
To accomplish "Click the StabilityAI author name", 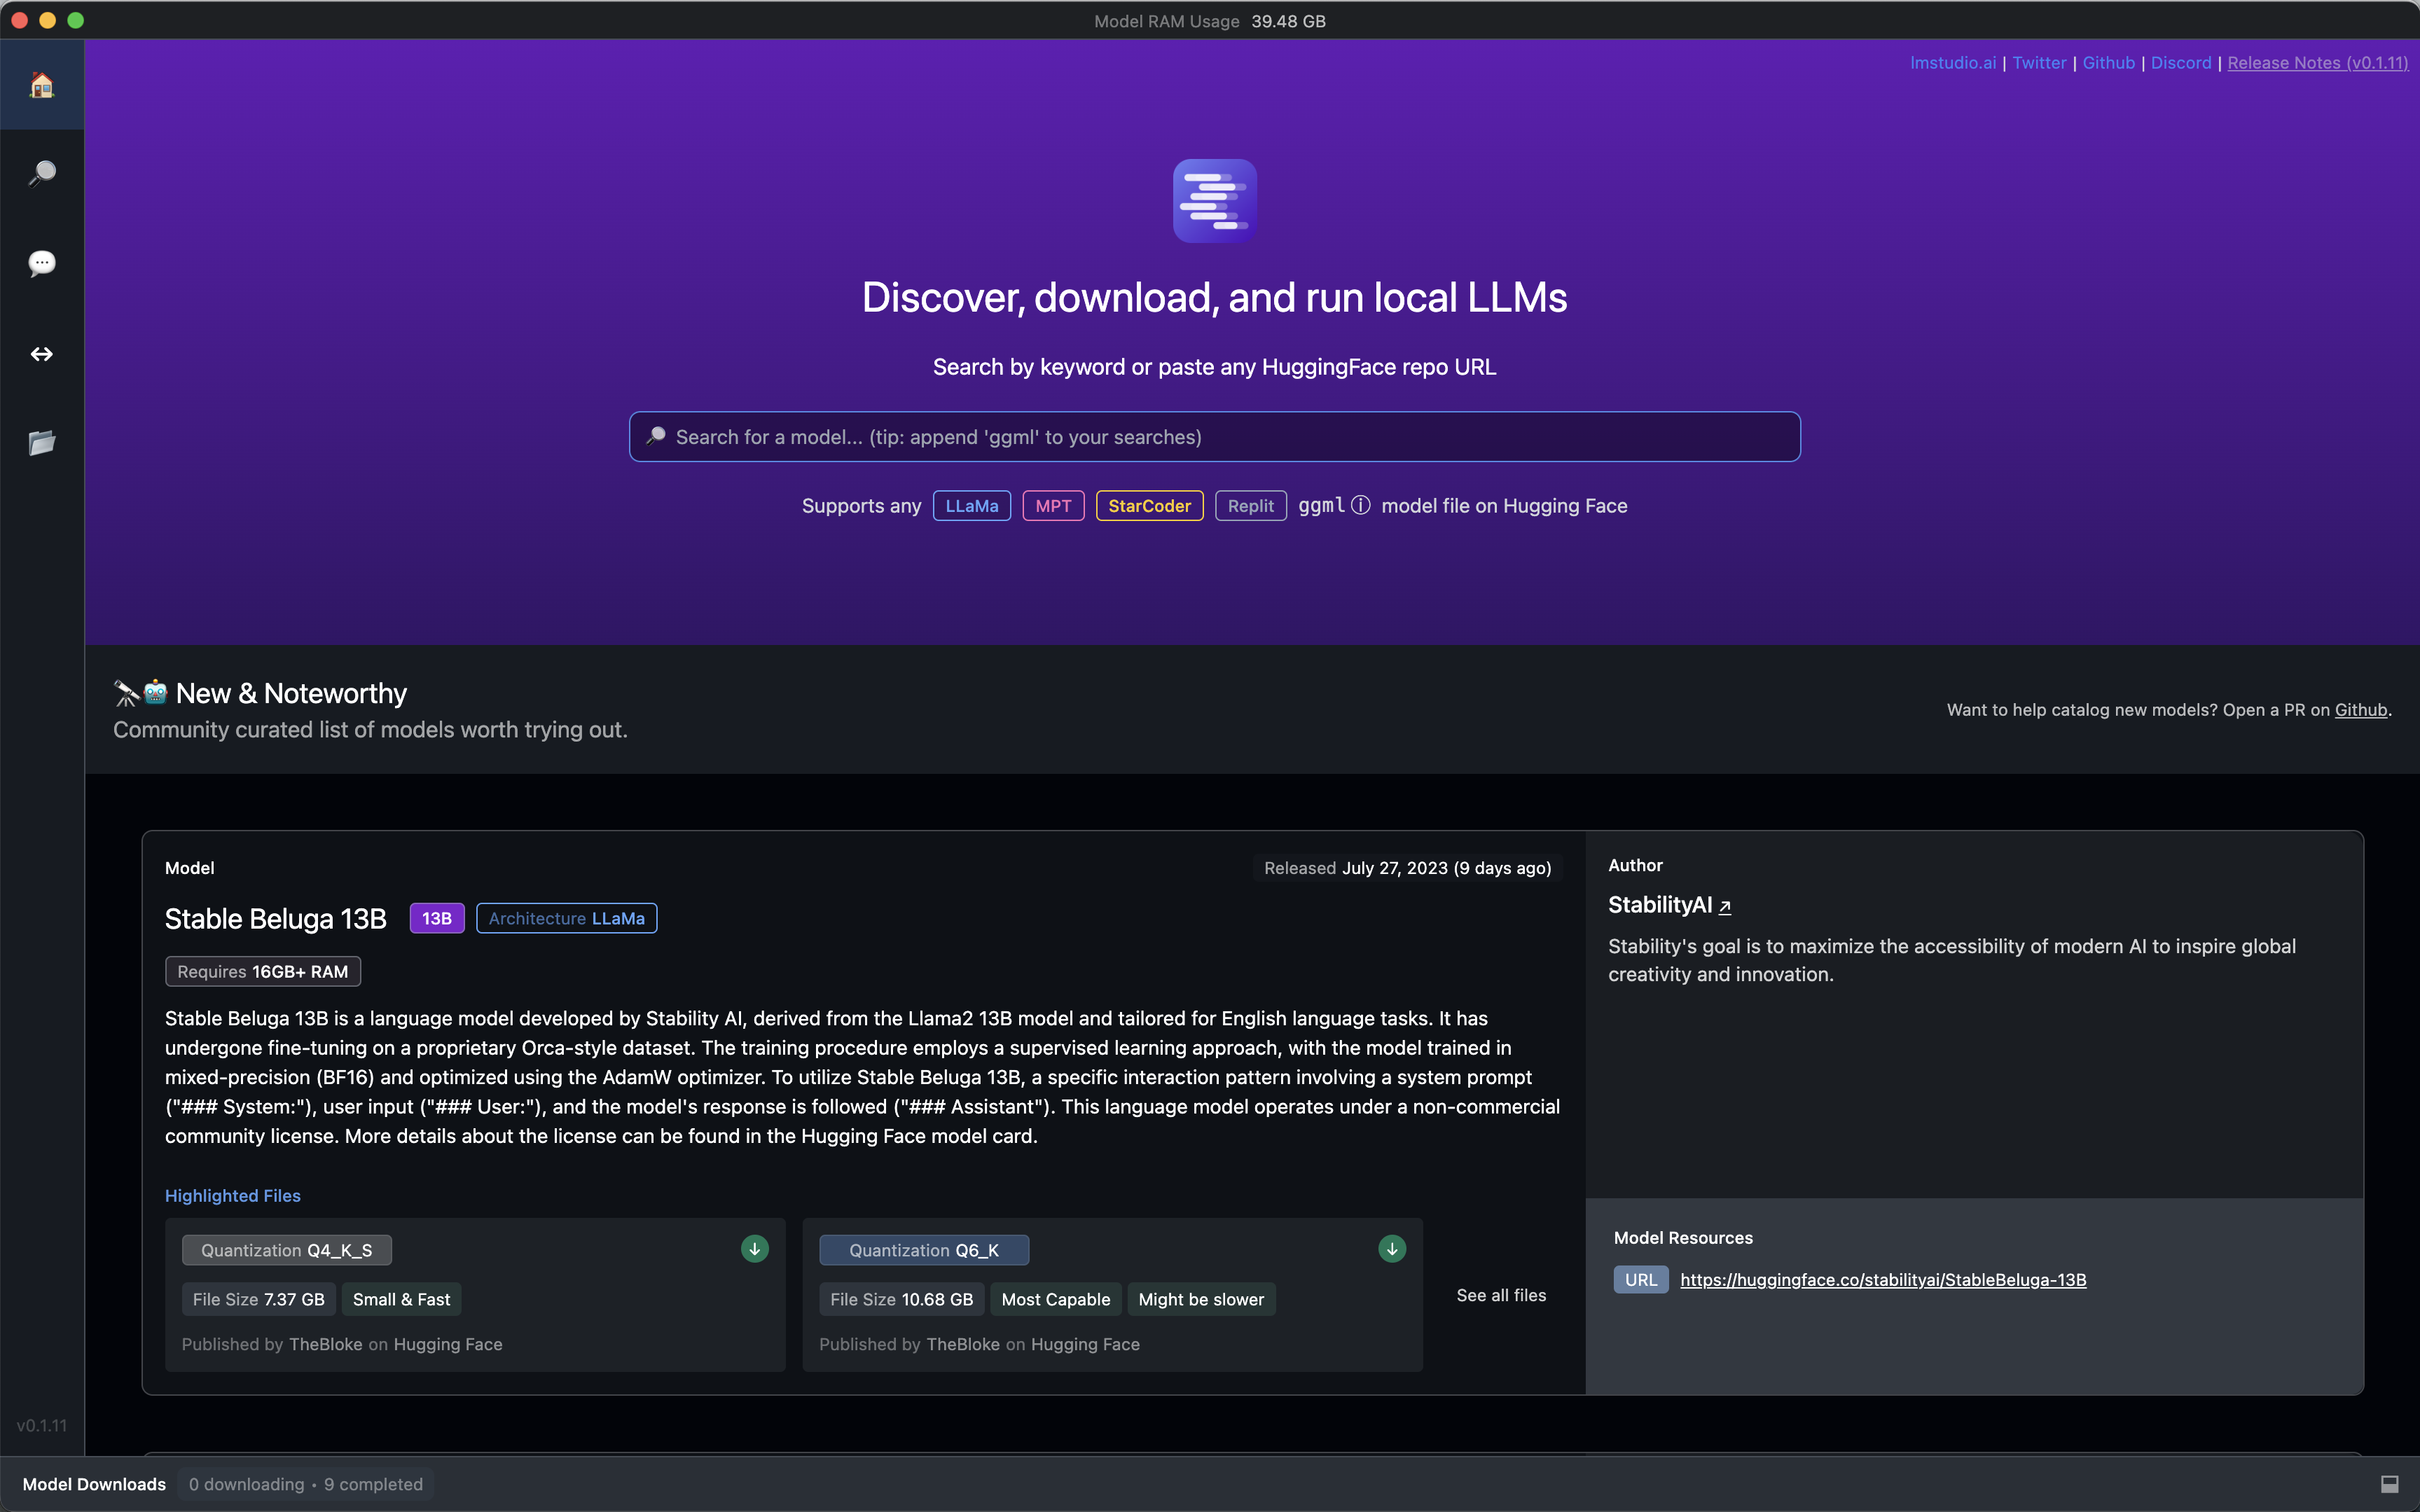I will tap(1660, 905).
